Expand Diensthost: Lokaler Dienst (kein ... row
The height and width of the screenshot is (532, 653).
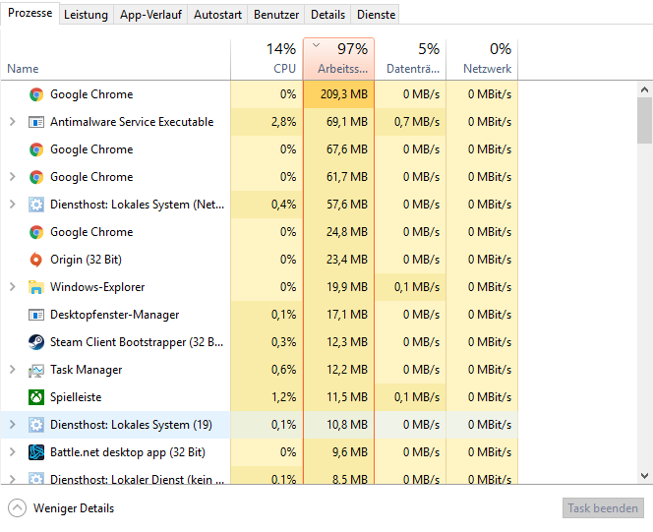(x=13, y=479)
